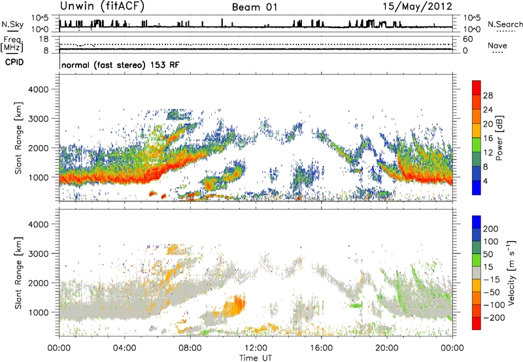The image size is (523, 362).
Task: Pick the blue top segment of velocity colorbar
Action: click(477, 222)
